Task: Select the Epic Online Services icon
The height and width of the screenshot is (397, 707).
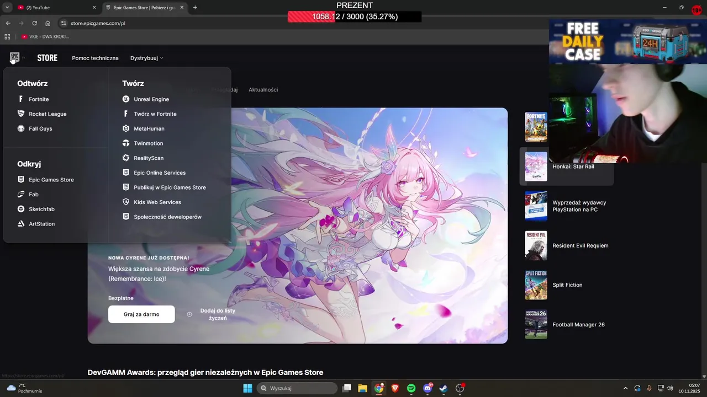Action: tap(126, 173)
